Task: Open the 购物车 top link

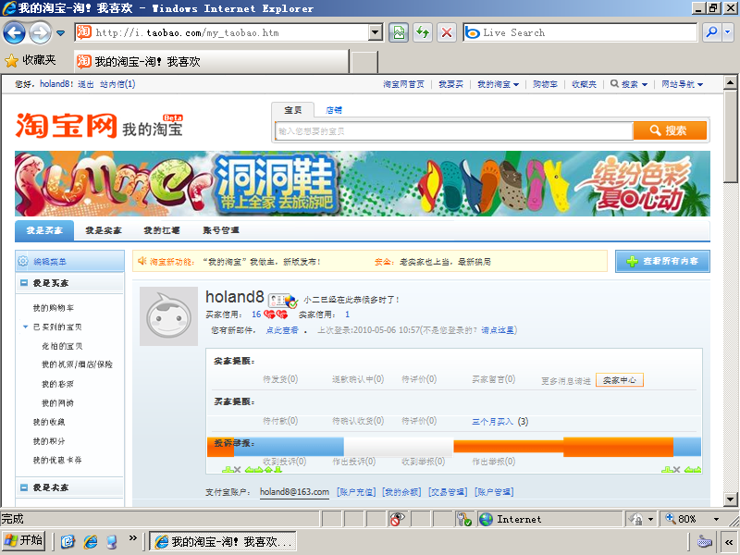Action: tap(545, 84)
